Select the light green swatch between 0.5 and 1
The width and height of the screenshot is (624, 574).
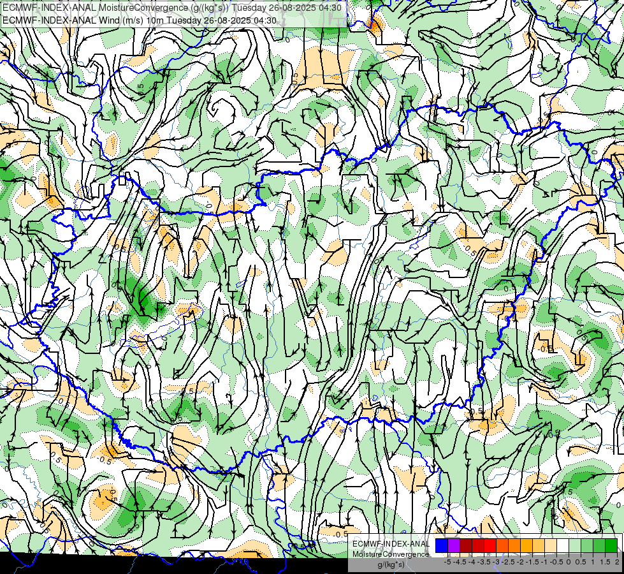(x=587, y=546)
